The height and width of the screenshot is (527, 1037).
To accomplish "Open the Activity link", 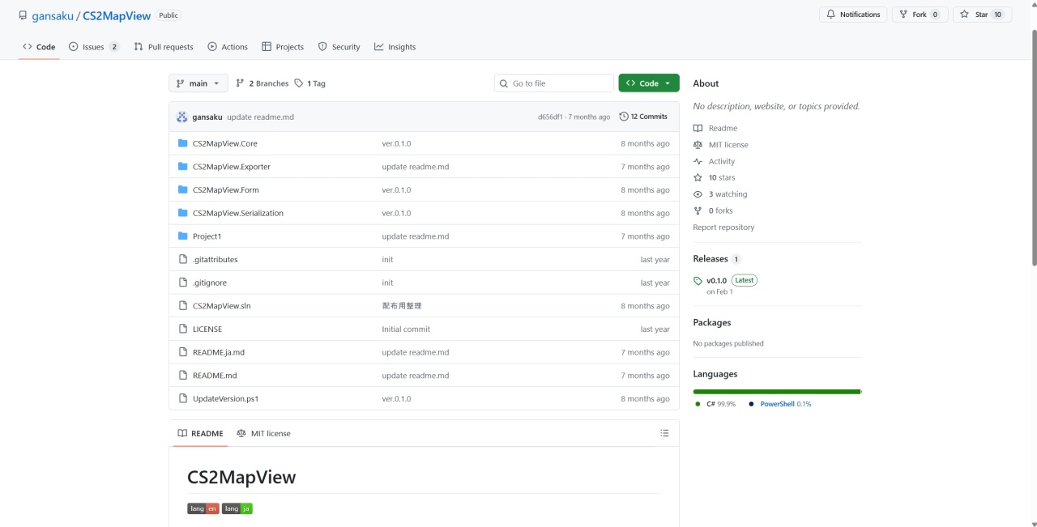I will tap(715, 161).
